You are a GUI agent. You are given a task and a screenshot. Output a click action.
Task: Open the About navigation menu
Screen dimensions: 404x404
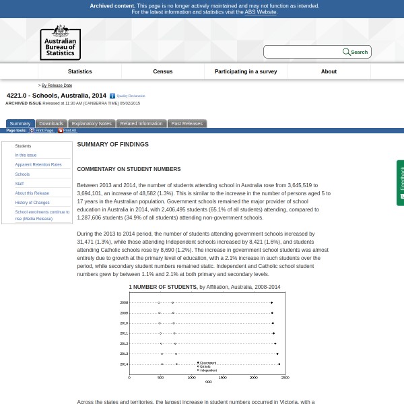coord(329,71)
